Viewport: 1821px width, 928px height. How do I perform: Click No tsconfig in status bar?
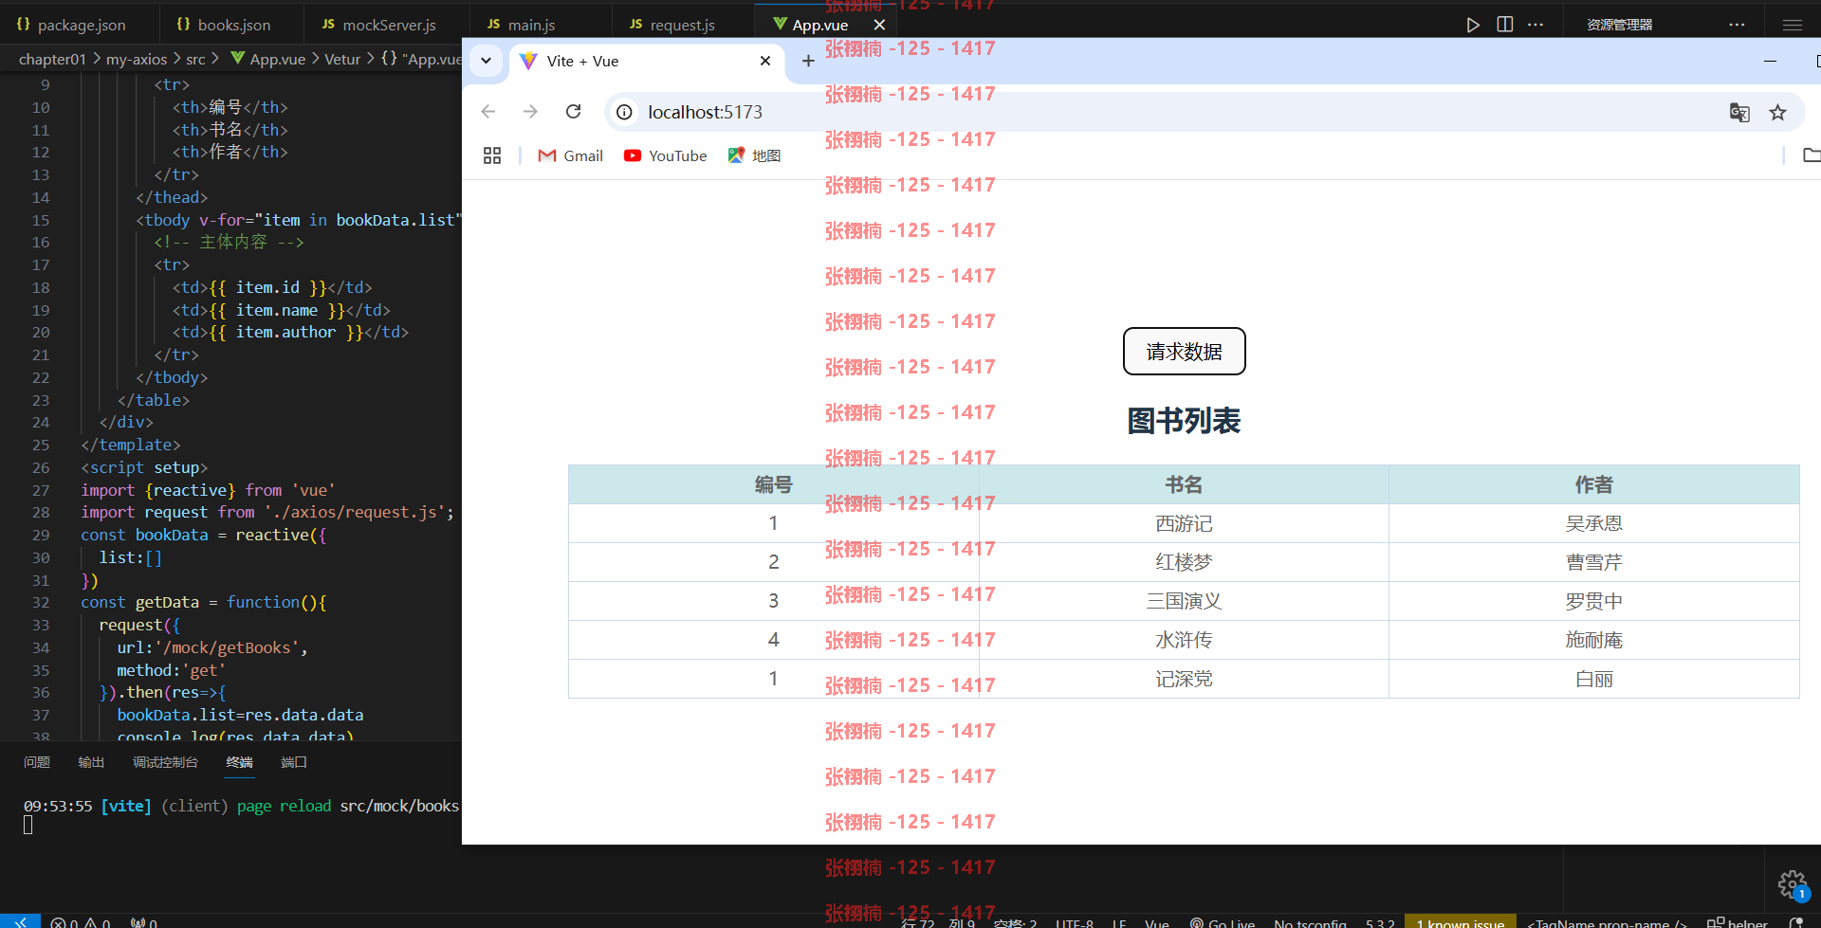point(1310,922)
